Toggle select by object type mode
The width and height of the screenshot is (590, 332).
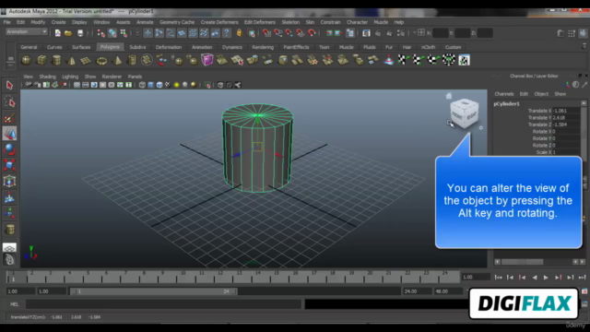[112, 33]
